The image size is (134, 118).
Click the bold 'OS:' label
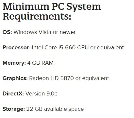[x=7, y=32]
